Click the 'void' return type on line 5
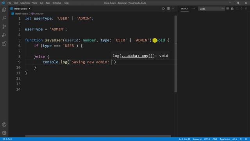 (161, 40)
